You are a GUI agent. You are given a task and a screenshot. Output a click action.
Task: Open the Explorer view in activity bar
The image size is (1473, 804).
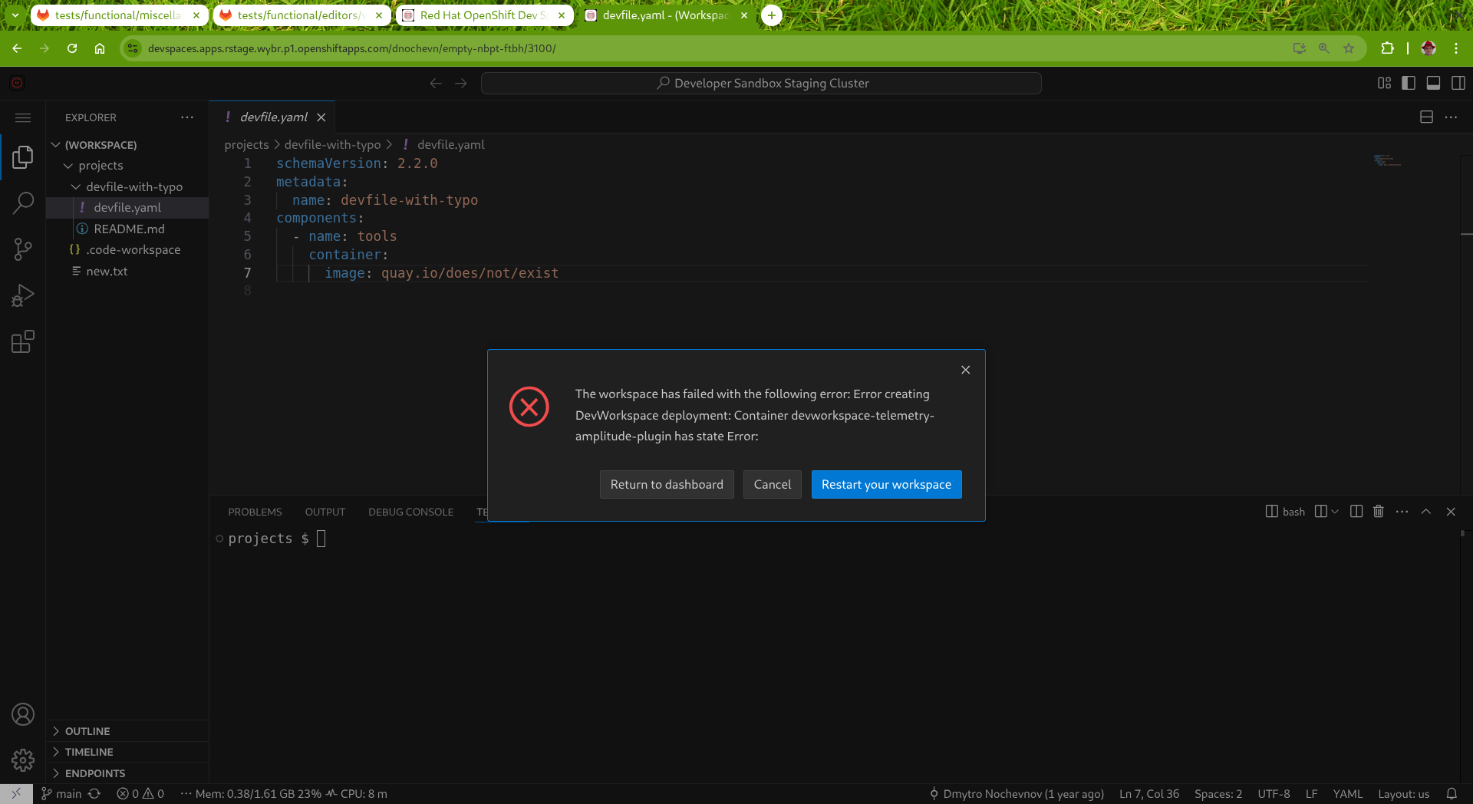point(23,157)
